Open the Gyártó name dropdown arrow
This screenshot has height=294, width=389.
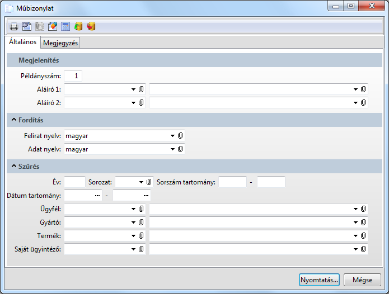356,222
